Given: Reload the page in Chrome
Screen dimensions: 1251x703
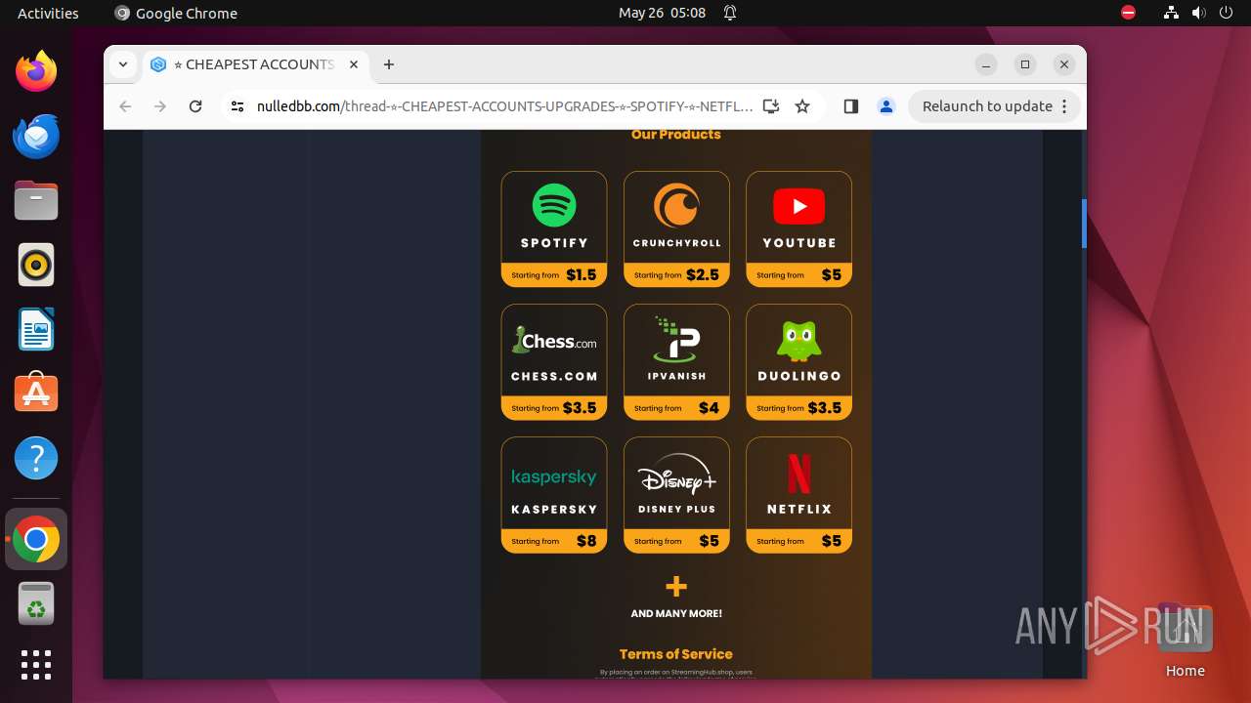Looking at the screenshot, I should (x=195, y=106).
